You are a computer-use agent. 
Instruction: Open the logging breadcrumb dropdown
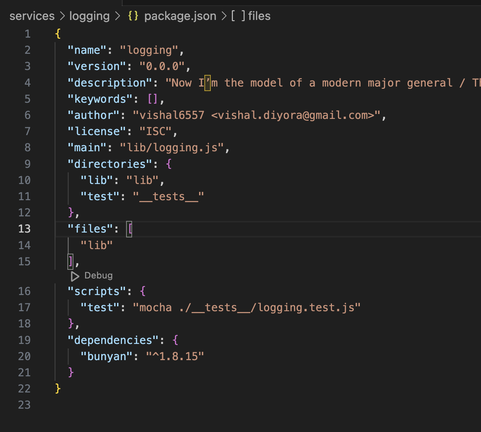(x=89, y=16)
